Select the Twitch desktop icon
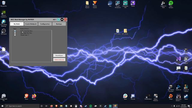 pos(133,4)
